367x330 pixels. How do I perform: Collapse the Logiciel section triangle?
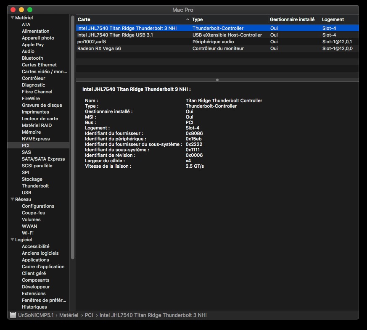coord(13,240)
